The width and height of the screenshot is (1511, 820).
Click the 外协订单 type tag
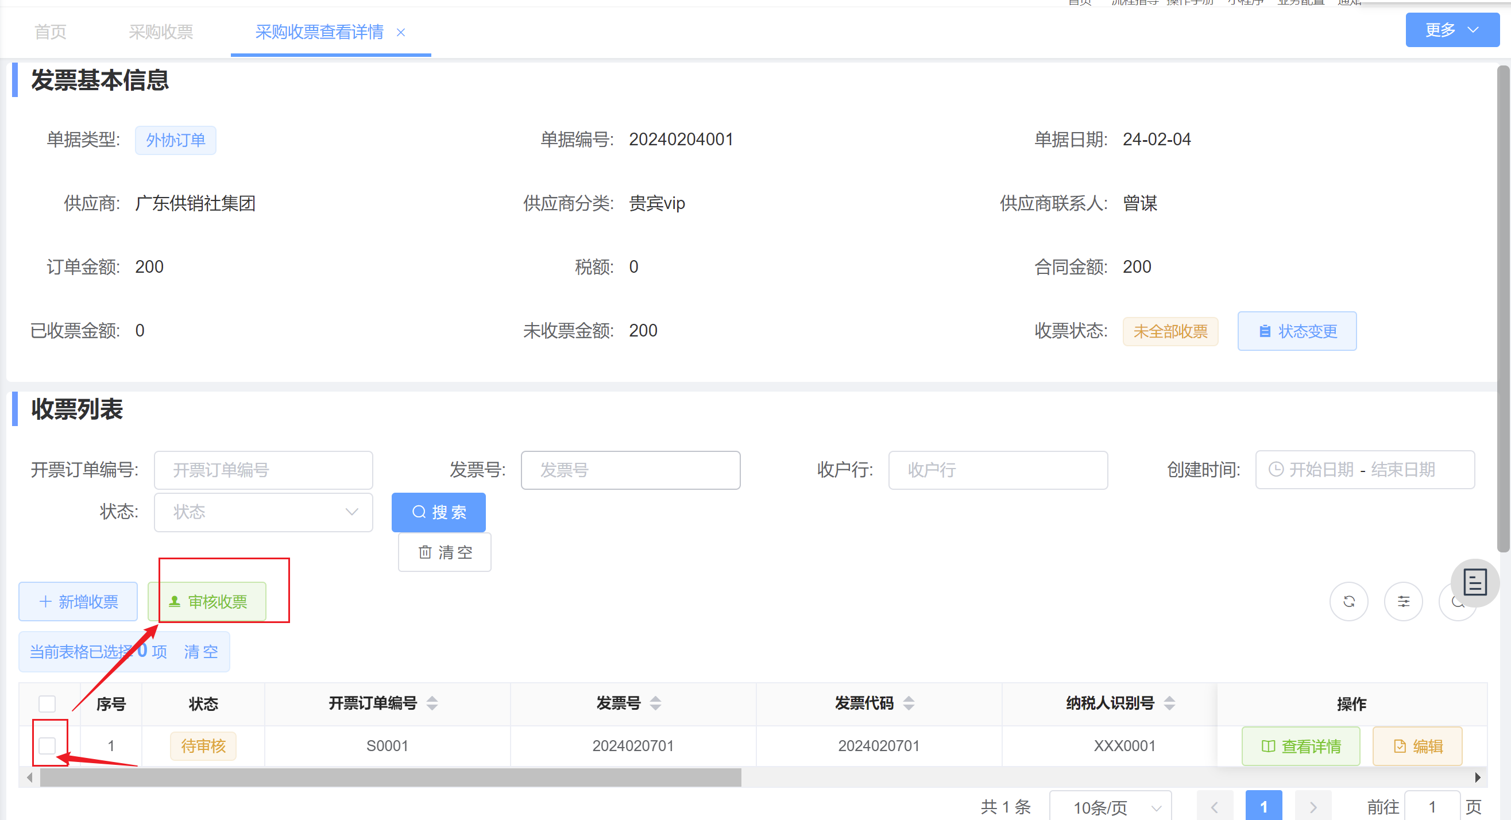[175, 140]
